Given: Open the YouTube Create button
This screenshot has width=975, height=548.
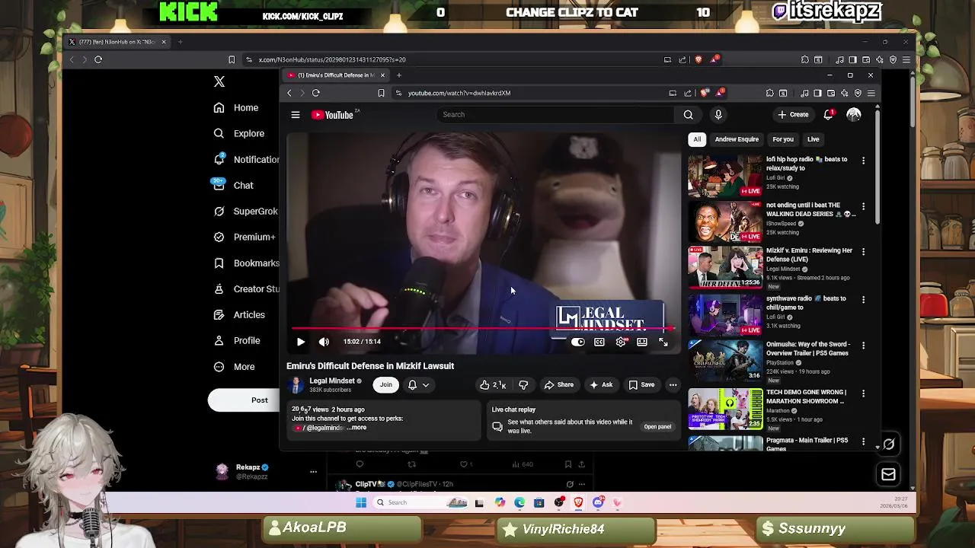Looking at the screenshot, I should pyautogui.click(x=793, y=114).
